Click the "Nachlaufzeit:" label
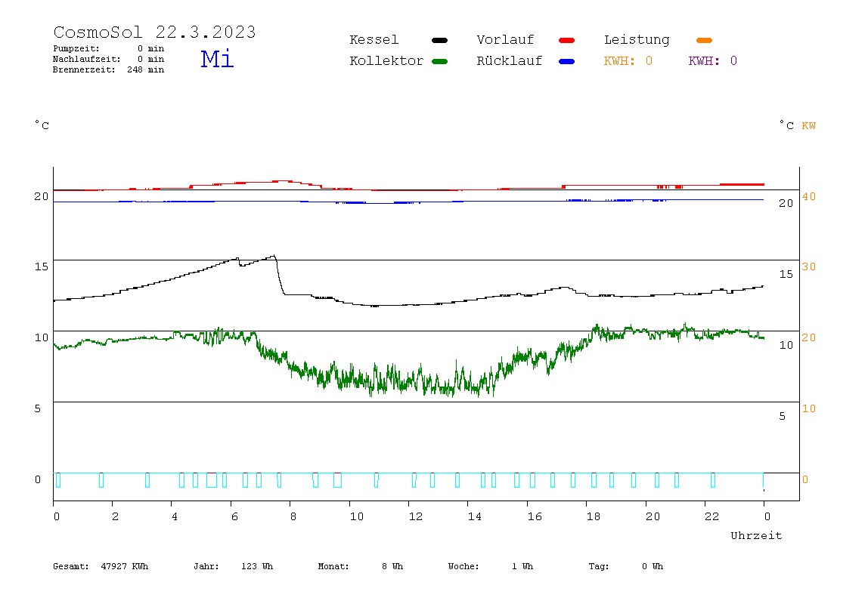The image size is (868, 613). tap(86, 59)
